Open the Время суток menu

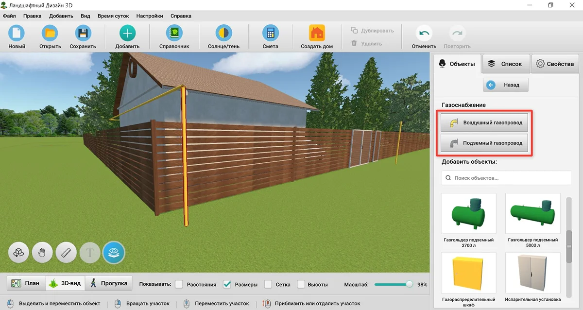[x=113, y=16]
